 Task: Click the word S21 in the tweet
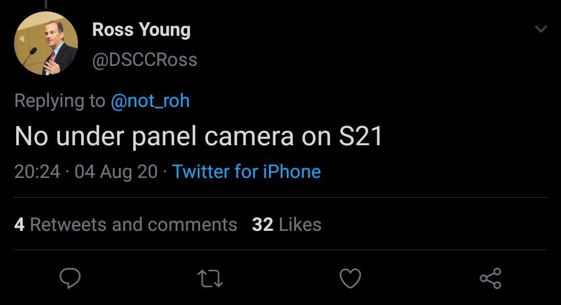(x=360, y=136)
